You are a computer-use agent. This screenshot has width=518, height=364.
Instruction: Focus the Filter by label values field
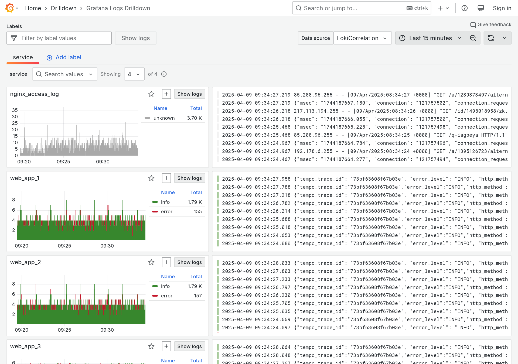click(59, 38)
